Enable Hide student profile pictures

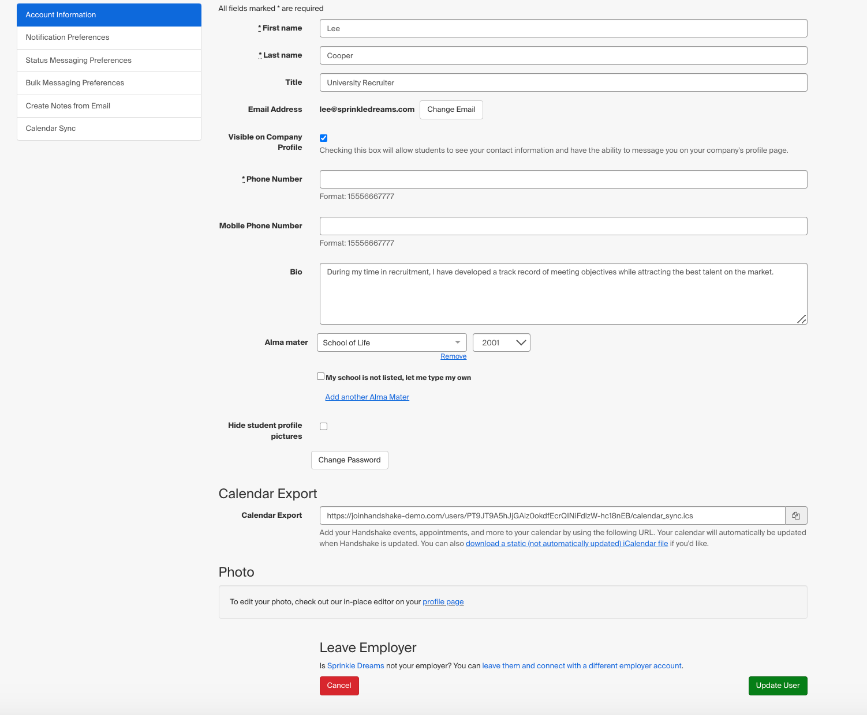pyautogui.click(x=323, y=426)
